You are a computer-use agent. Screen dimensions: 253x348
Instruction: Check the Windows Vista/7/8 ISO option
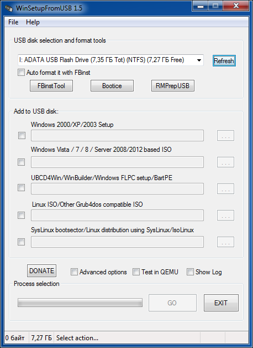pyautogui.click(x=21, y=162)
